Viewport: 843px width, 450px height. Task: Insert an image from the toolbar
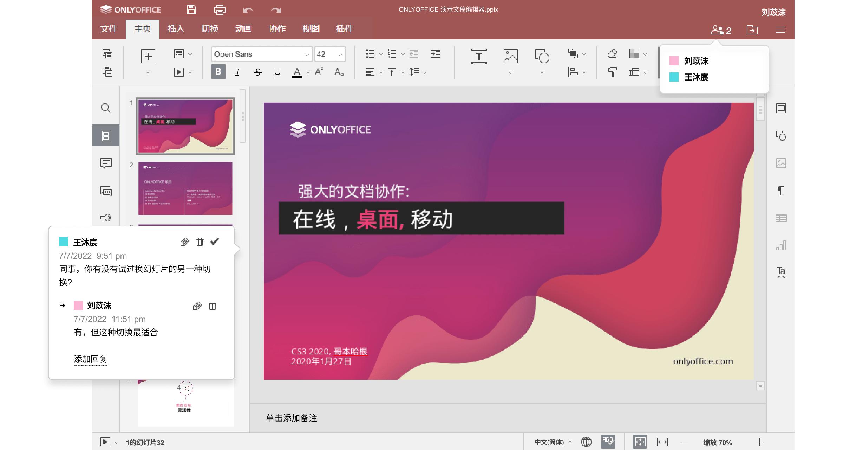pyautogui.click(x=510, y=55)
